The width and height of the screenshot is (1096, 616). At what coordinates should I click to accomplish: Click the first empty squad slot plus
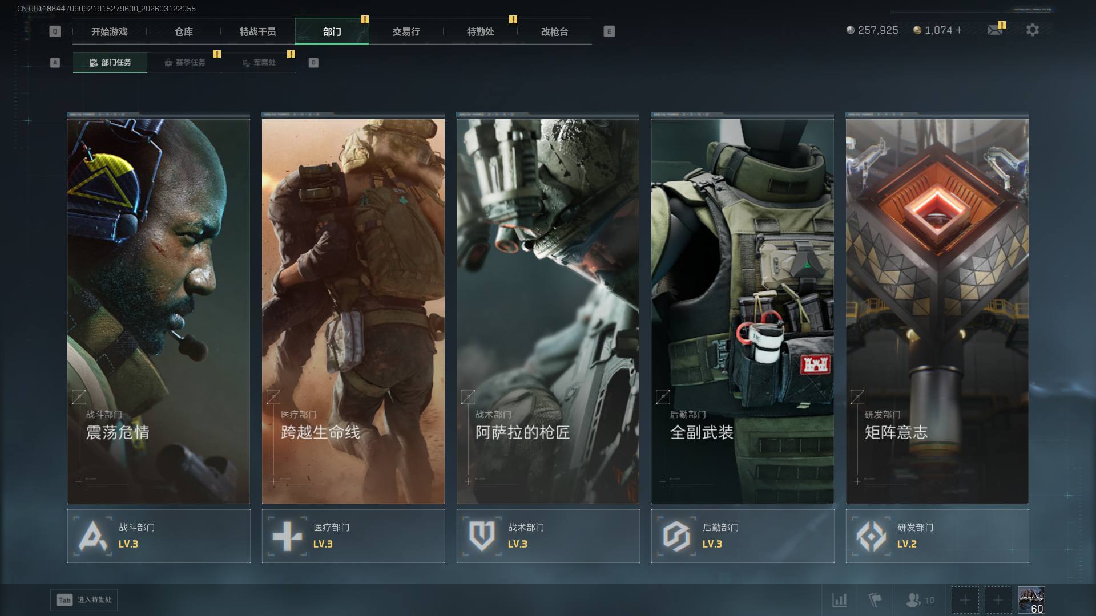(965, 600)
